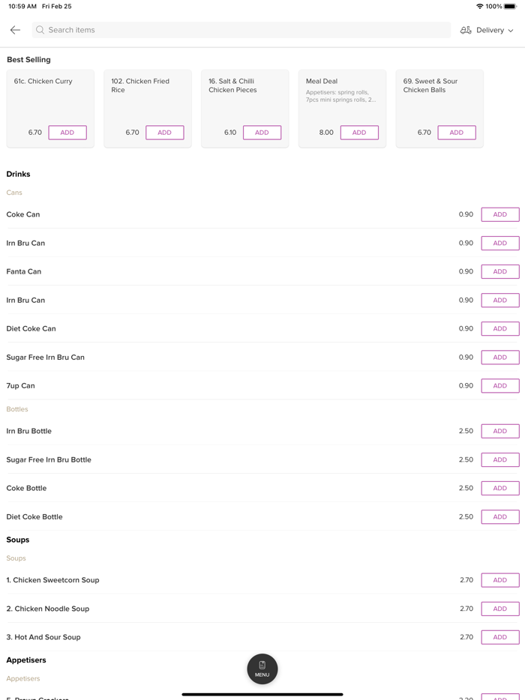
Task: Add Diet Coke Bottle to basket
Action: 499,516
